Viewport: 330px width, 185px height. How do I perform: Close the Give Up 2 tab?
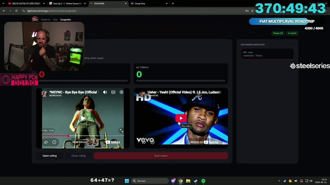pyautogui.click(x=85, y=4)
